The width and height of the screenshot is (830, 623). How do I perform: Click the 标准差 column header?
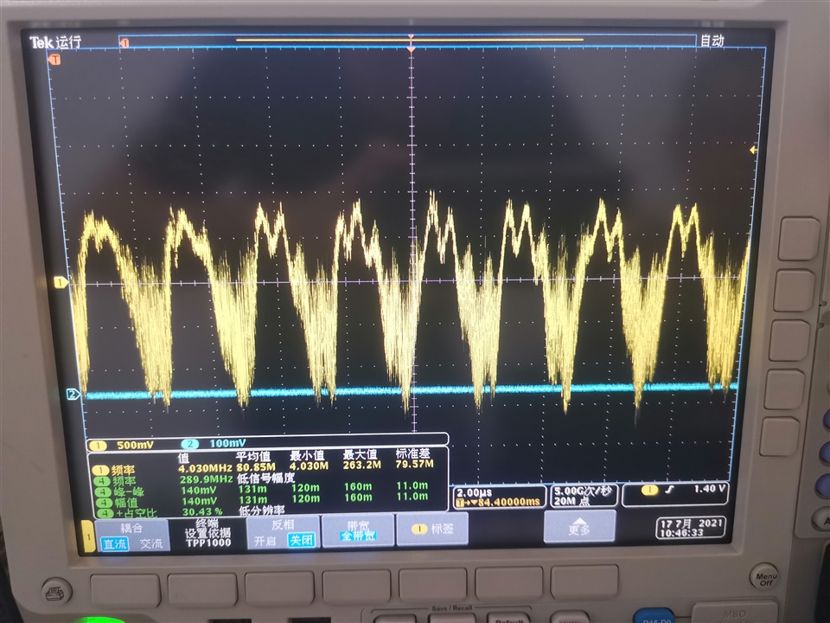[413, 453]
